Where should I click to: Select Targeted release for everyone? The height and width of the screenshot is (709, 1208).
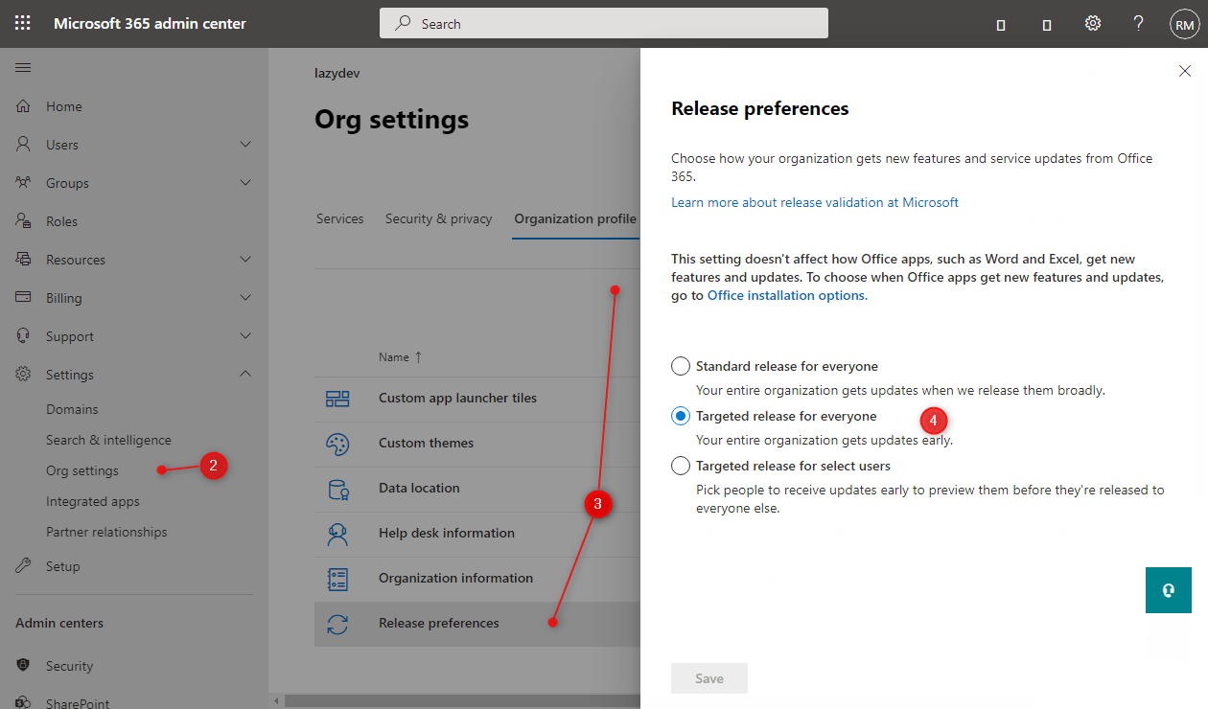point(681,416)
